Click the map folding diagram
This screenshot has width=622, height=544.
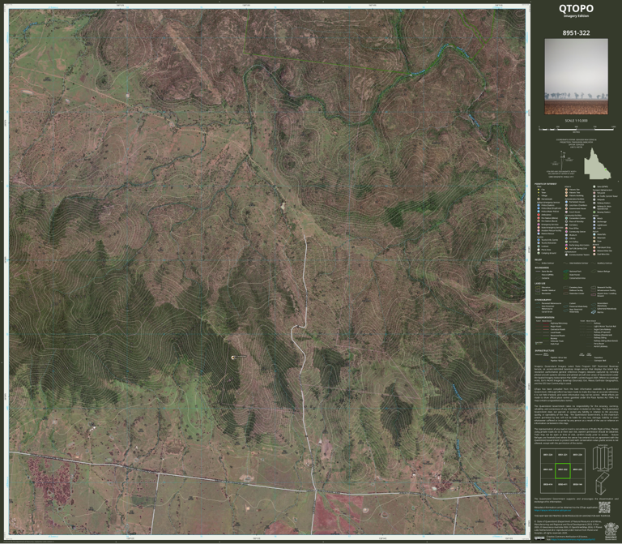click(x=603, y=469)
